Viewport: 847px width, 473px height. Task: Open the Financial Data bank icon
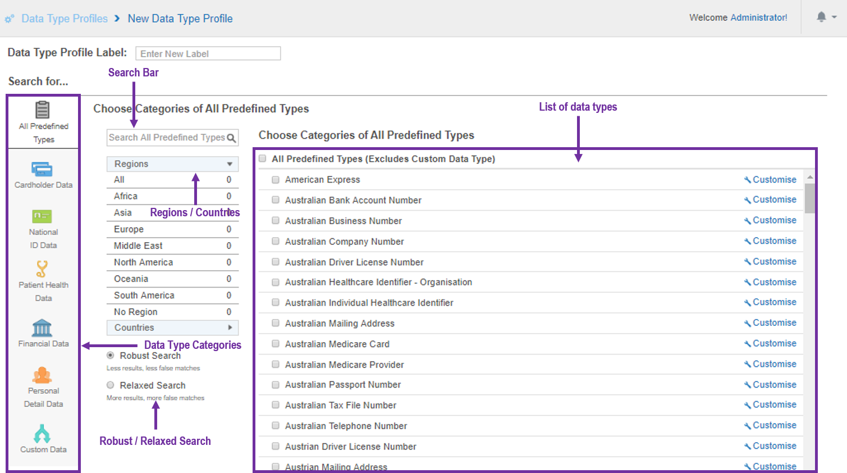(42, 328)
